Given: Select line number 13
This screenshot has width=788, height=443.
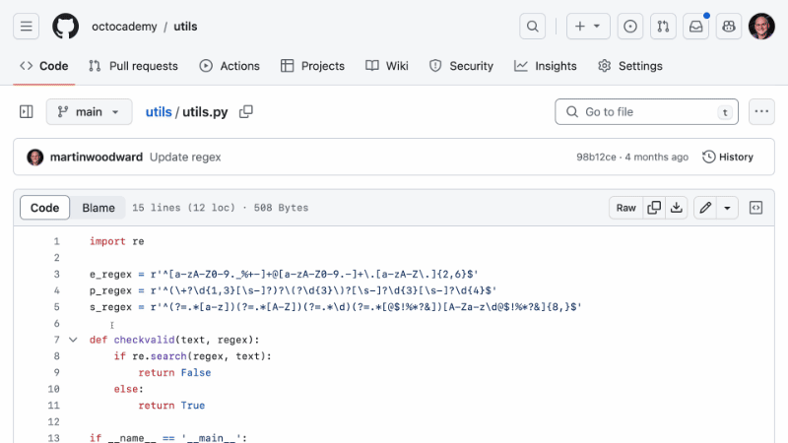Looking at the screenshot, I should point(54,438).
